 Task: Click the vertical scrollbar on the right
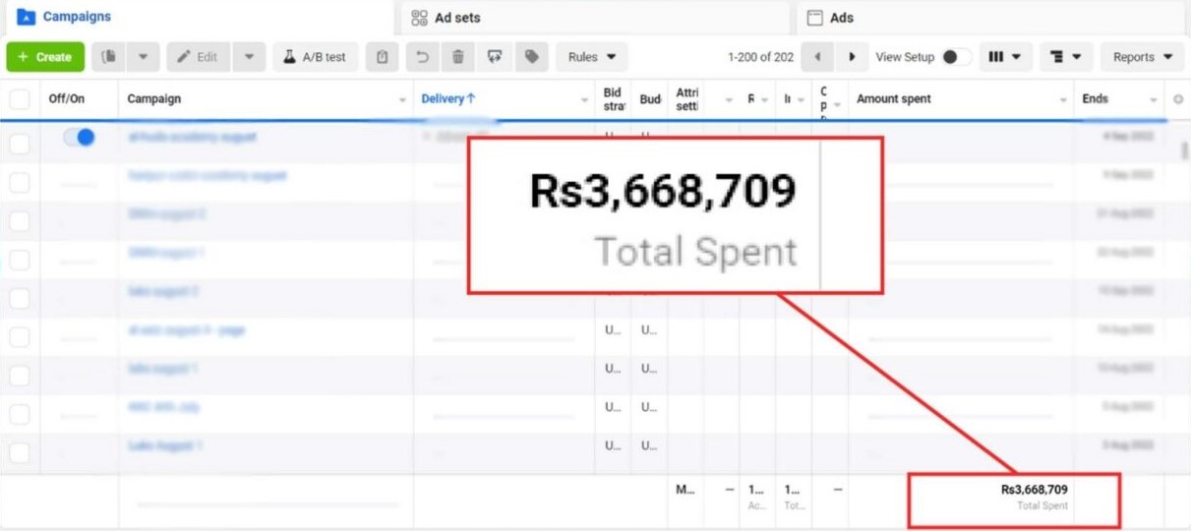click(x=1184, y=150)
